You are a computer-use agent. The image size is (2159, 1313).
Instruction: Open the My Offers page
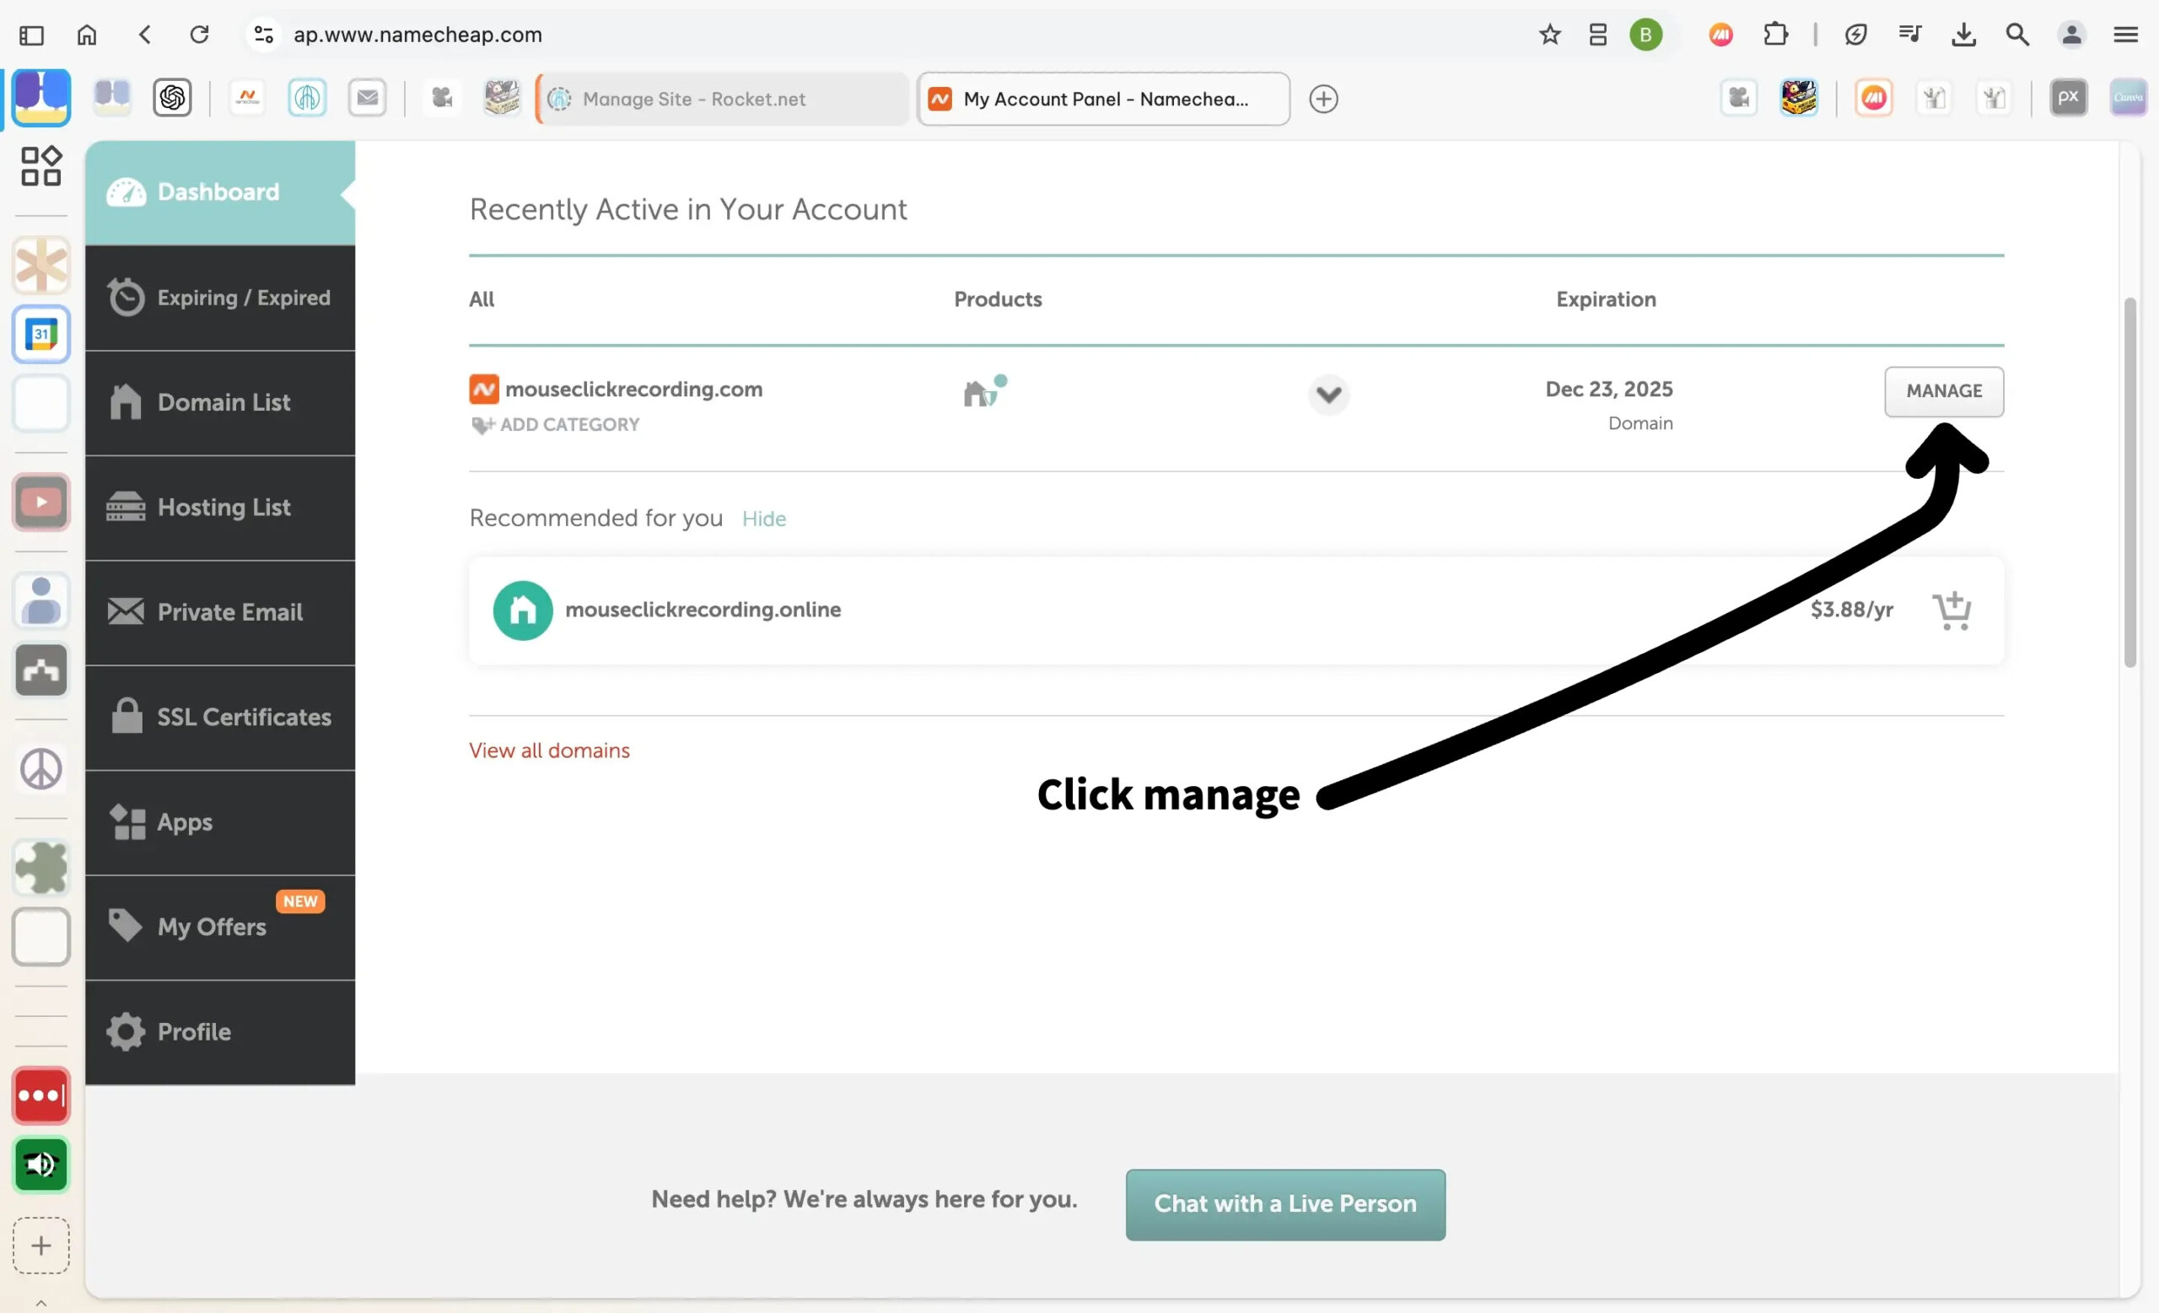(211, 926)
